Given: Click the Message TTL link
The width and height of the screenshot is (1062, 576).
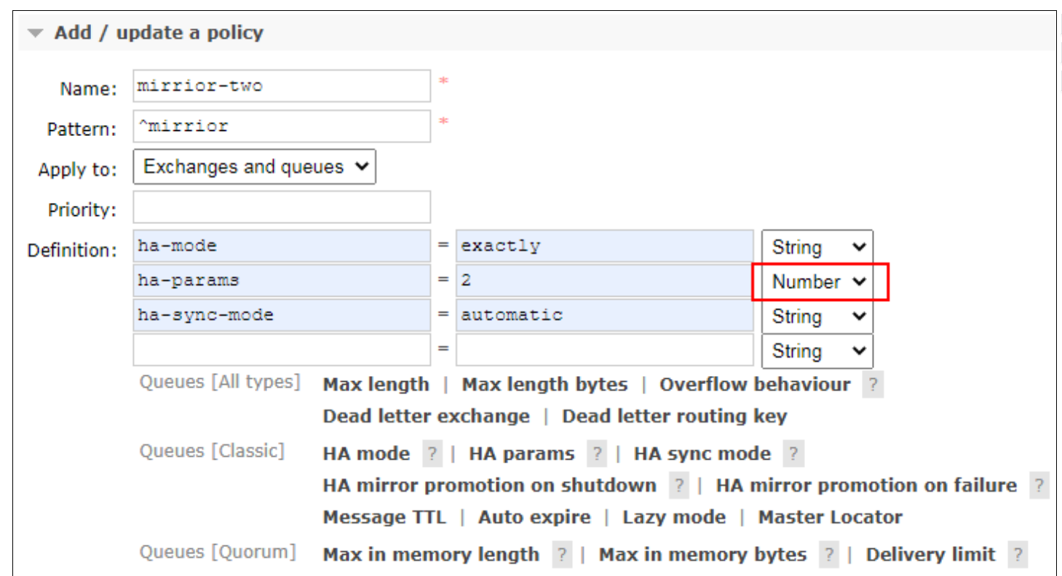Looking at the screenshot, I should pos(384,517).
